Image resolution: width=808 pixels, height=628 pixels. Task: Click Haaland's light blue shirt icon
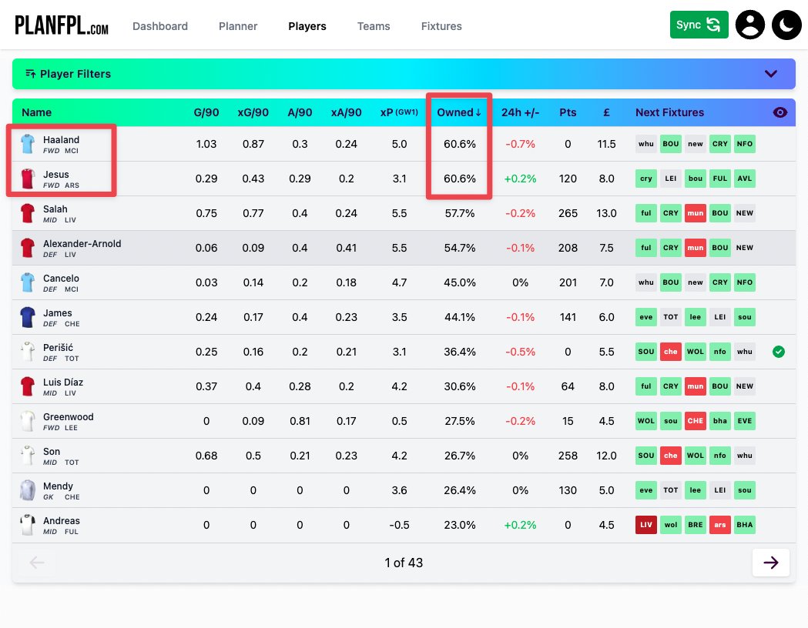click(x=28, y=144)
